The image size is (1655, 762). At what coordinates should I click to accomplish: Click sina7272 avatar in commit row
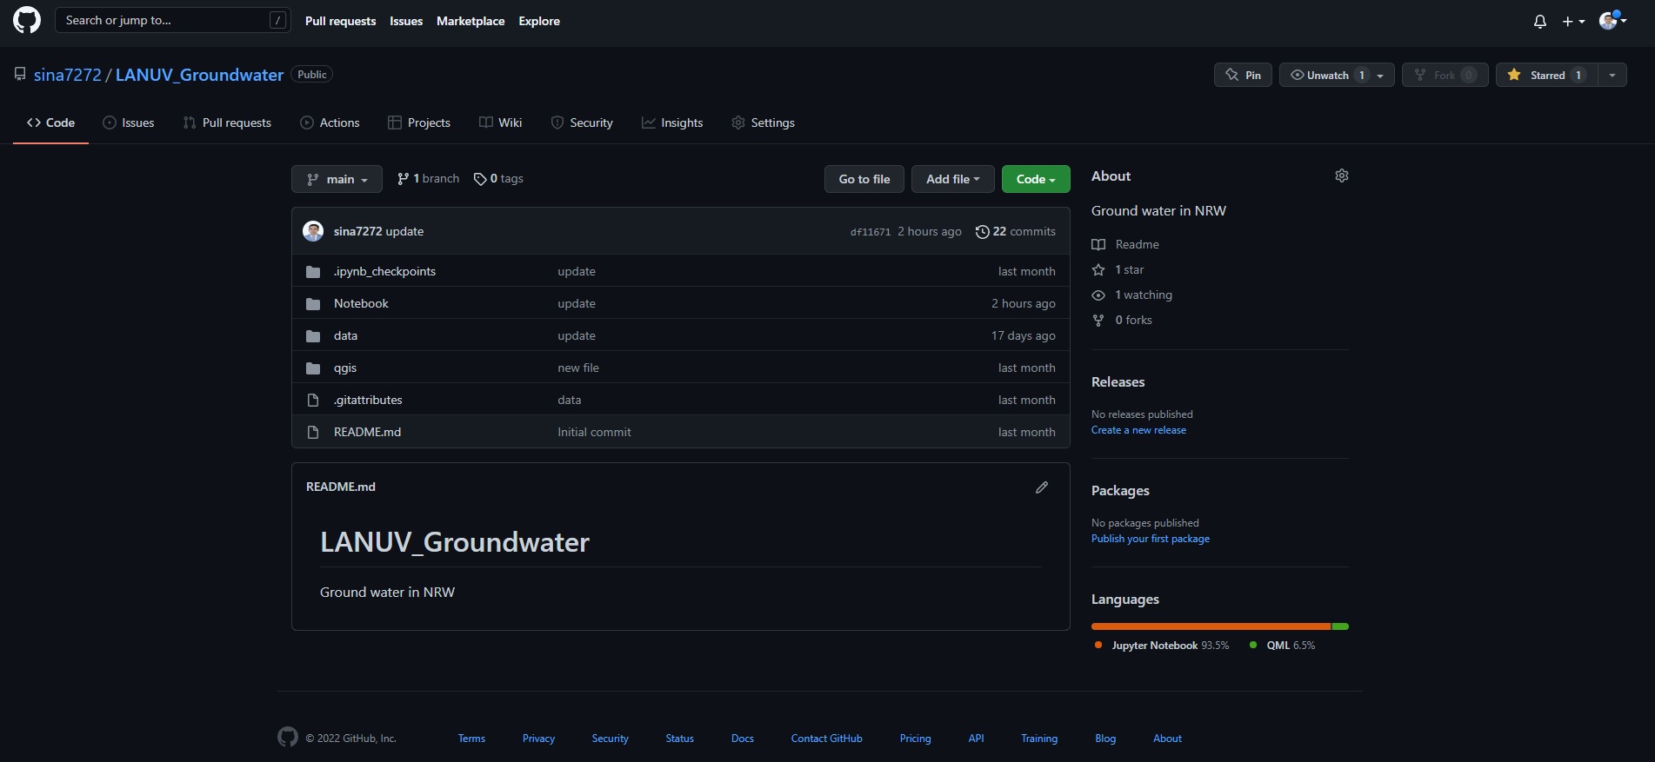313,231
